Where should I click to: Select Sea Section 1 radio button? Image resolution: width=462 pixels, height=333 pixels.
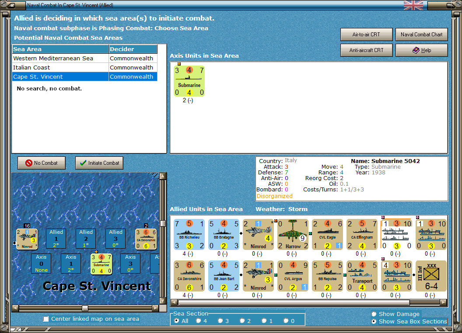(264, 321)
